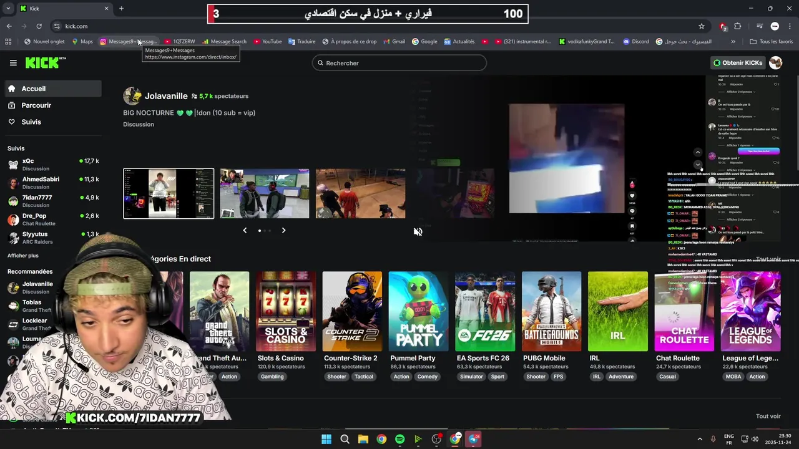Open the Chrome three-dot menu

click(x=790, y=26)
